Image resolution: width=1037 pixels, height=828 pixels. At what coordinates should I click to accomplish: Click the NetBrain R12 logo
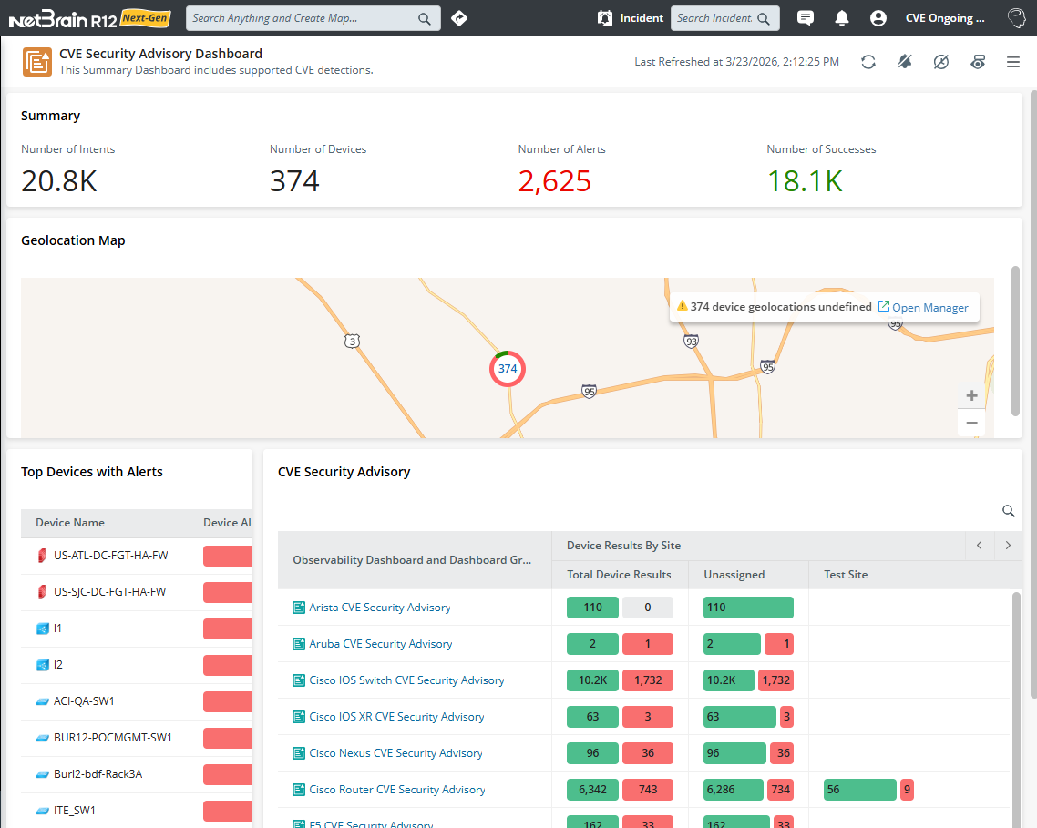(x=89, y=18)
